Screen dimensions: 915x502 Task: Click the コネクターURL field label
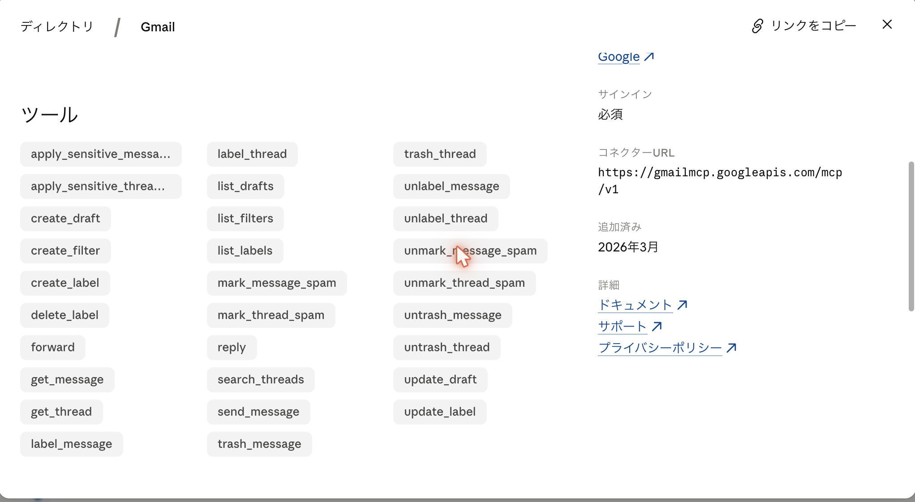coord(636,153)
